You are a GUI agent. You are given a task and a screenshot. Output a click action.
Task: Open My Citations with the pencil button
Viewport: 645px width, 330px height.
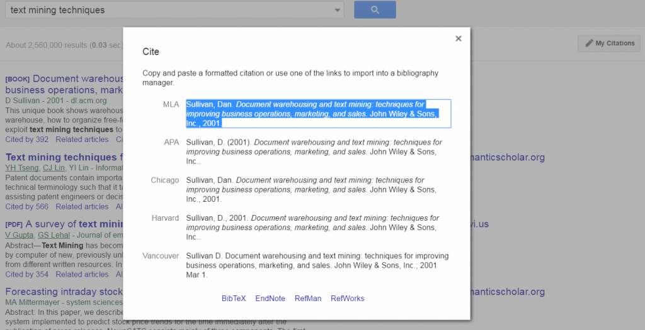click(609, 43)
